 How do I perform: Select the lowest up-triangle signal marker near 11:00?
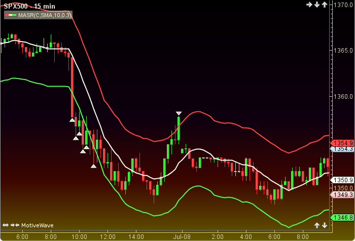[93, 166]
